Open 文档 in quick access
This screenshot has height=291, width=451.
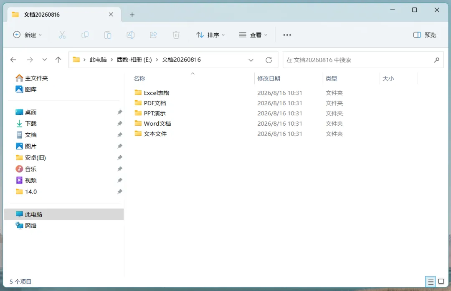click(x=26, y=135)
